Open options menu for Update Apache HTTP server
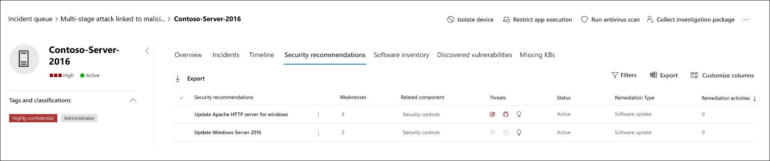This screenshot has height=161, width=770. coord(318,115)
